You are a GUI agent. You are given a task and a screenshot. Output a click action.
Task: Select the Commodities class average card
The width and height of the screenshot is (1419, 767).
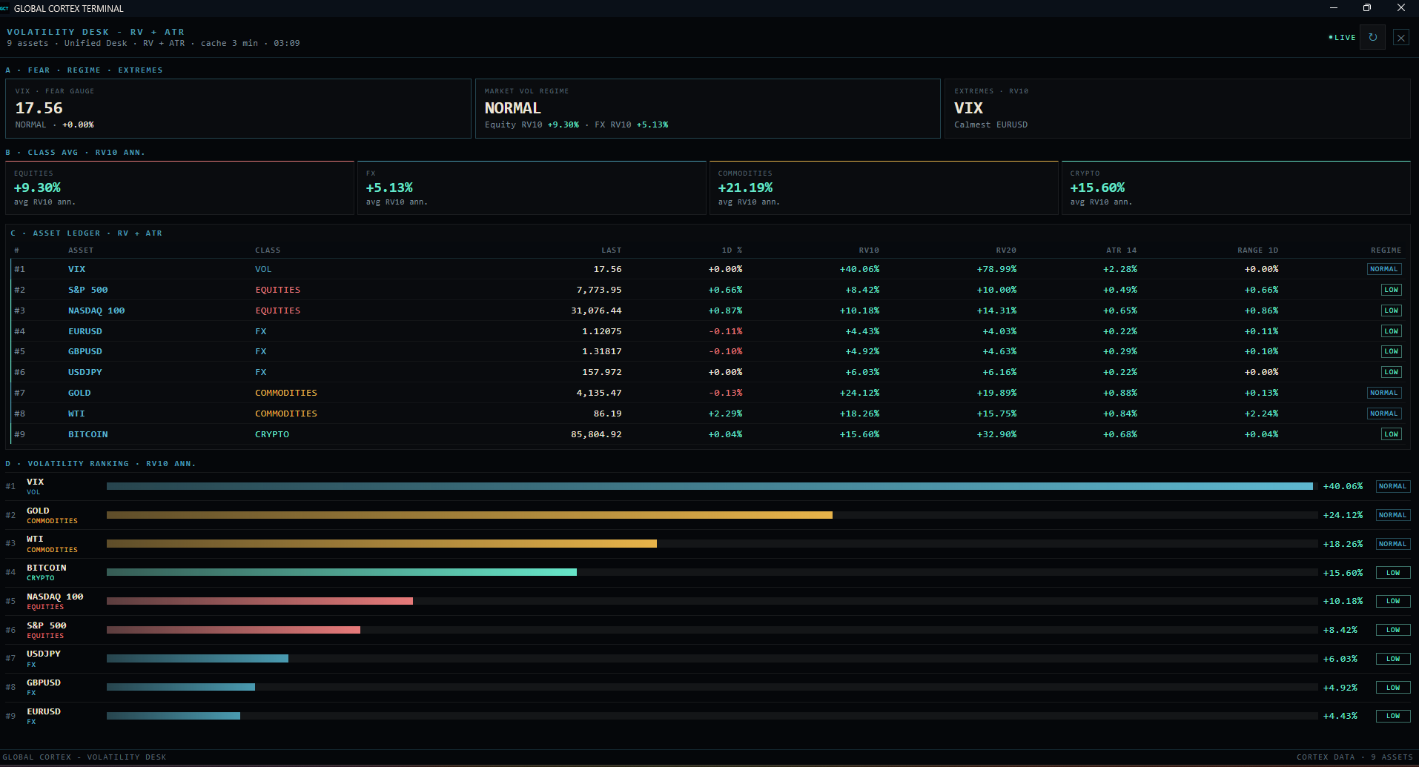click(884, 188)
